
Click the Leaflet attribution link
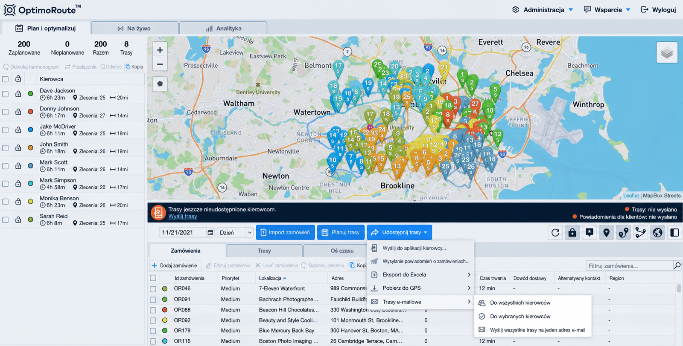click(631, 196)
